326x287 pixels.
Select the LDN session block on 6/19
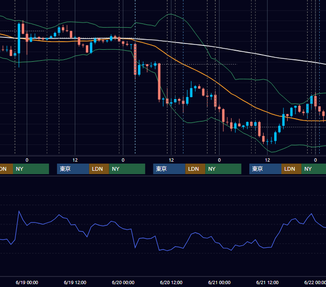click(x=99, y=169)
